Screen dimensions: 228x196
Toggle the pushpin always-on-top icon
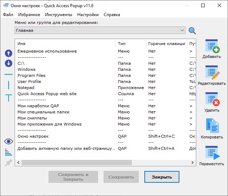point(9,163)
